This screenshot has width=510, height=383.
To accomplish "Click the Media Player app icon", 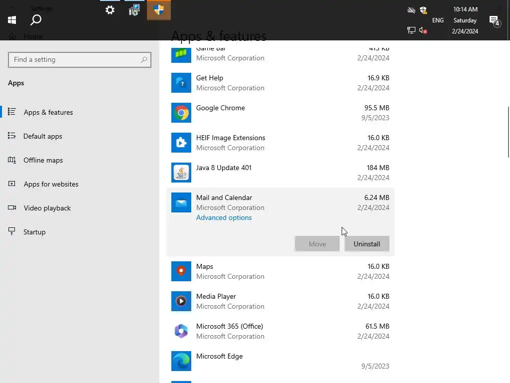I will pos(181,301).
